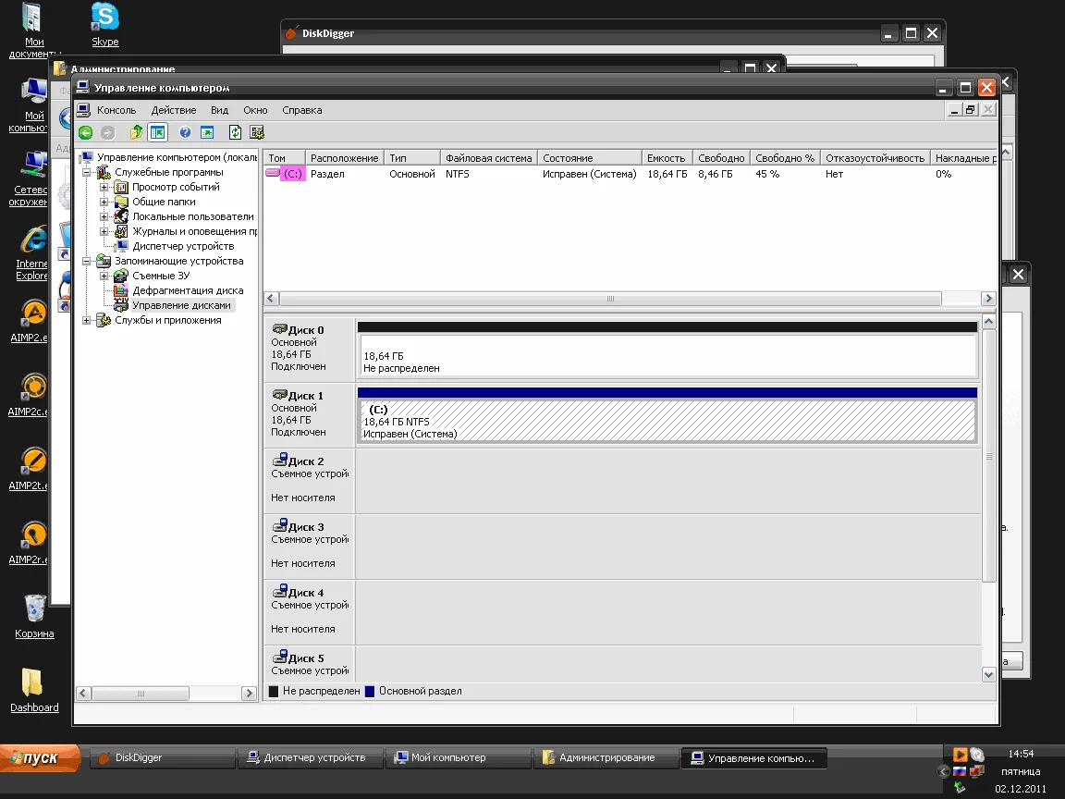Open the Окно menu
The height and width of the screenshot is (799, 1065).
[255, 110]
